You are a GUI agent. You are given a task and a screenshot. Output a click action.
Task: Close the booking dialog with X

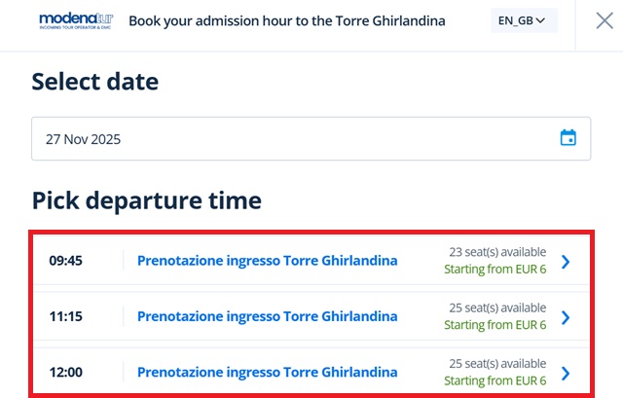tap(605, 20)
